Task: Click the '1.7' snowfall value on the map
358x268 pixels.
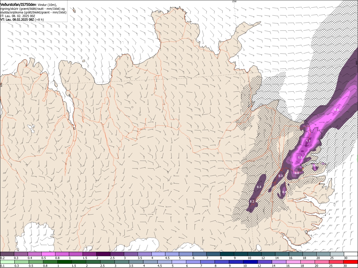Action: tap(308, 141)
